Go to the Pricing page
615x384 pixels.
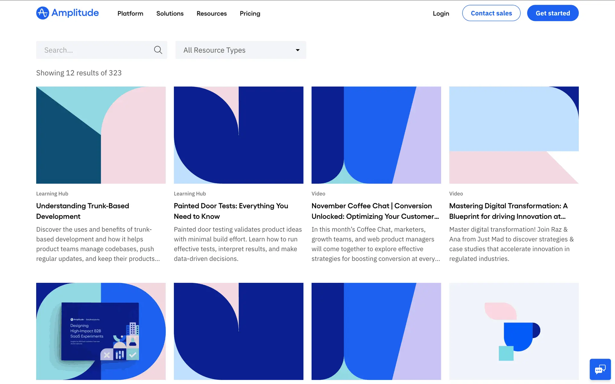tap(250, 13)
